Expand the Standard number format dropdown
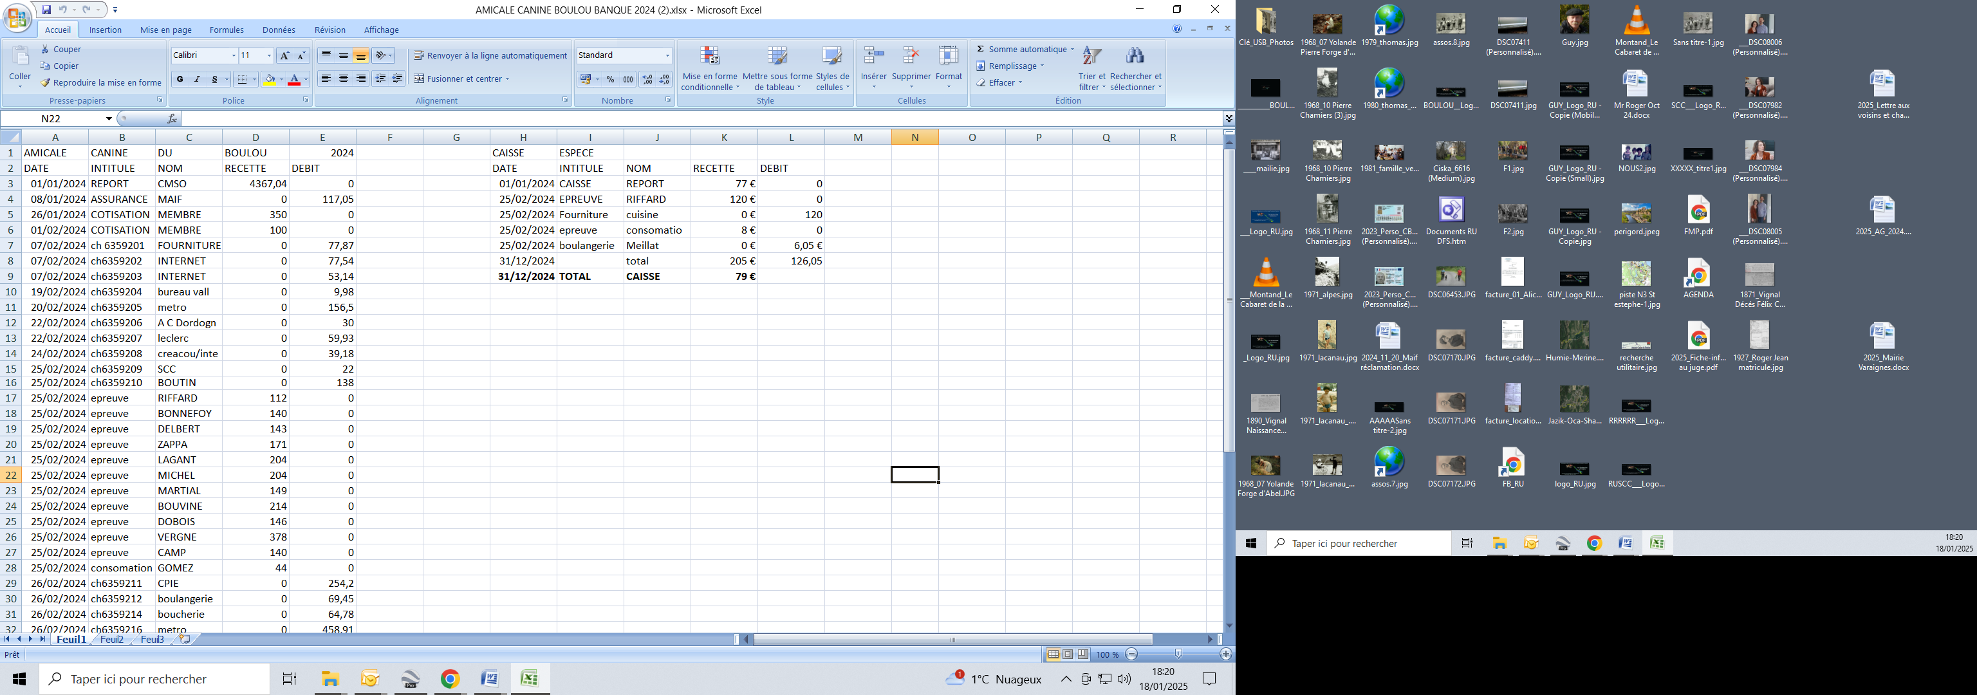The height and width of the screenshot is (695, 1977). (667, 55)
